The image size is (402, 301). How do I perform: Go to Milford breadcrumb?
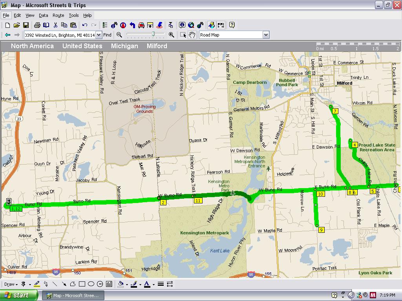click(x=157, y=46)
